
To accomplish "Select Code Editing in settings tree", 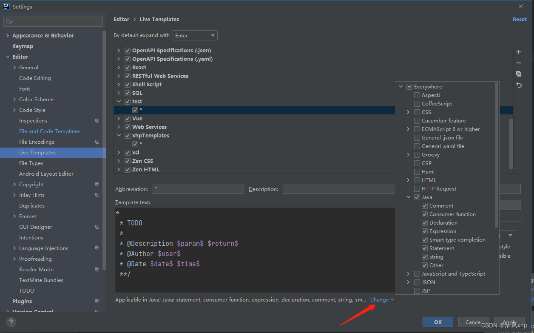I will coord(35,78).
